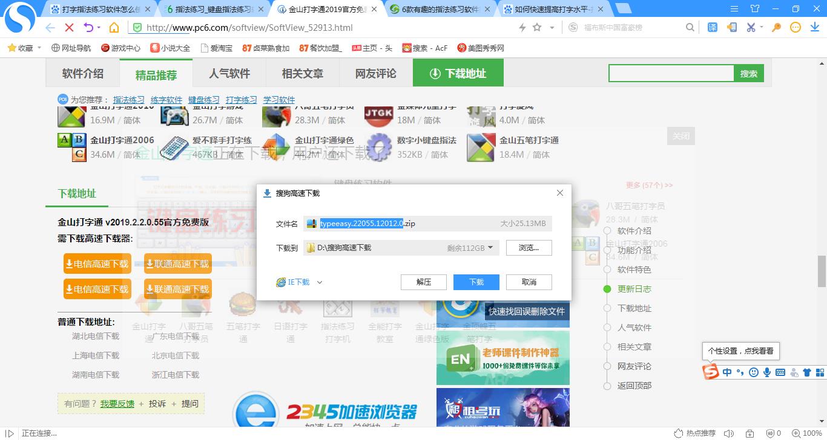Click the emoji smiley on the input bar

point(754,372)
